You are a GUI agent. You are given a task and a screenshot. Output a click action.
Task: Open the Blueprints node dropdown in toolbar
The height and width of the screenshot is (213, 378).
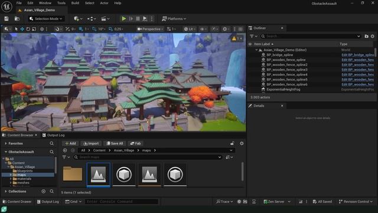pyautogui.click(x=92, y=18)
